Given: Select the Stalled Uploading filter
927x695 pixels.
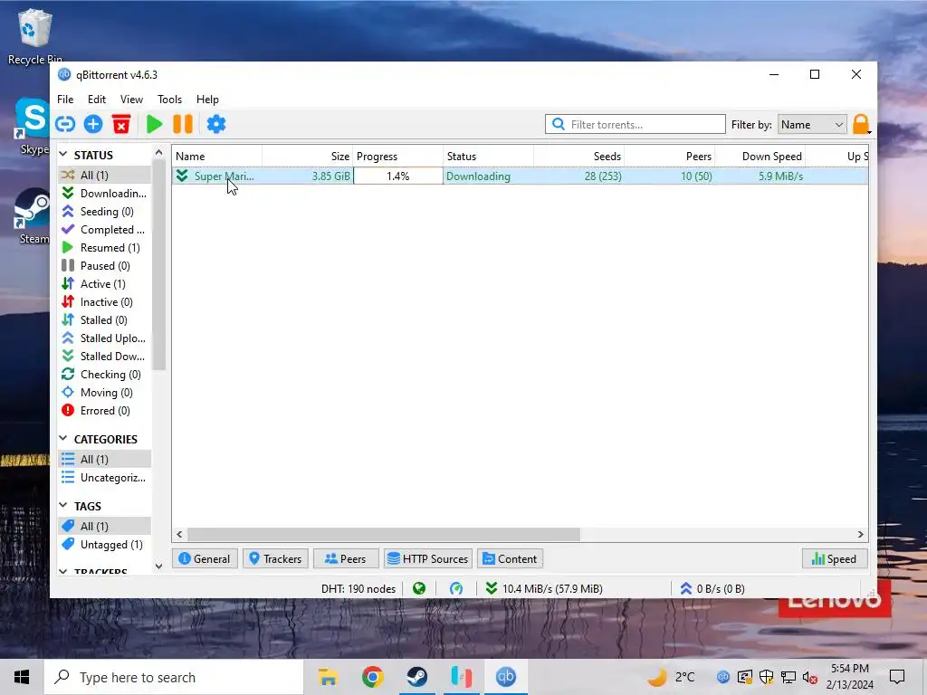Looking at the screenshot, I should (x=105, y=338).
